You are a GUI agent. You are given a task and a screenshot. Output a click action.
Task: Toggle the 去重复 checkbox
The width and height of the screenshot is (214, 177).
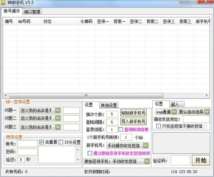(x=41, y=142)
